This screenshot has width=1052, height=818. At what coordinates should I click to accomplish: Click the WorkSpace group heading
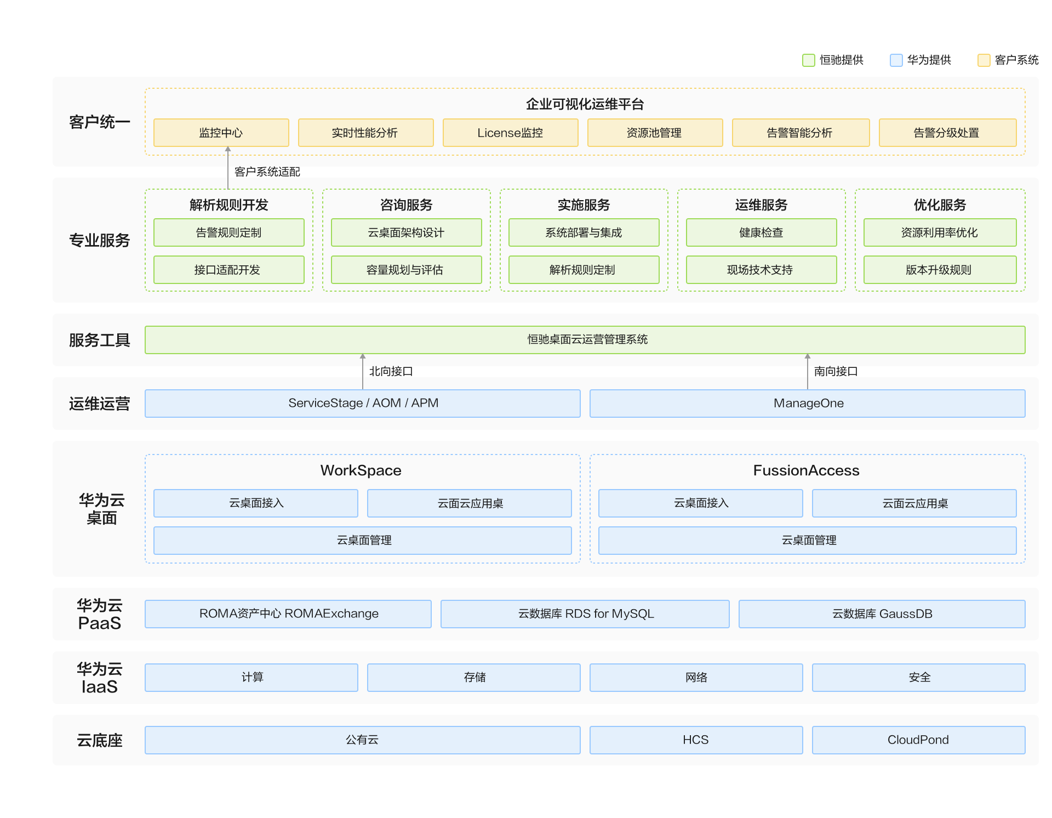[361, 470]
